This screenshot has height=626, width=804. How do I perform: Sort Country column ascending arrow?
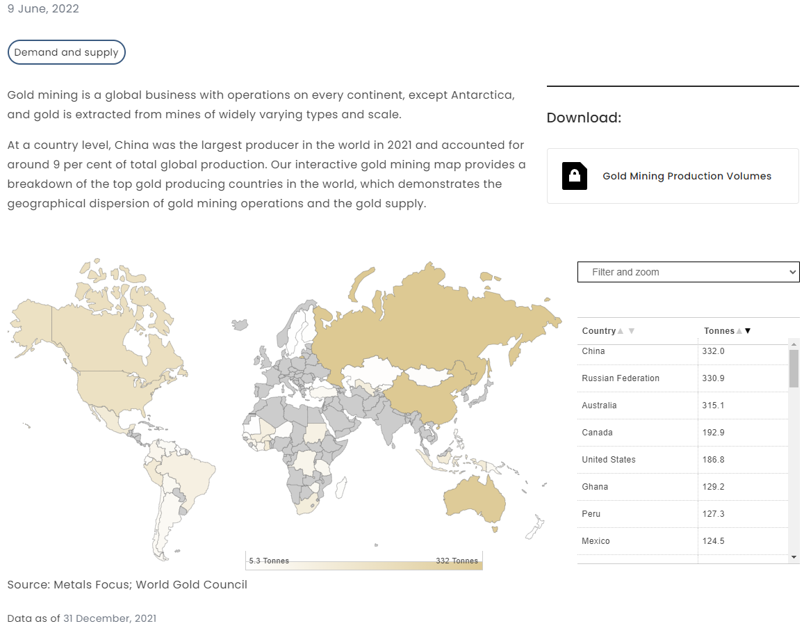coord(621,331)
